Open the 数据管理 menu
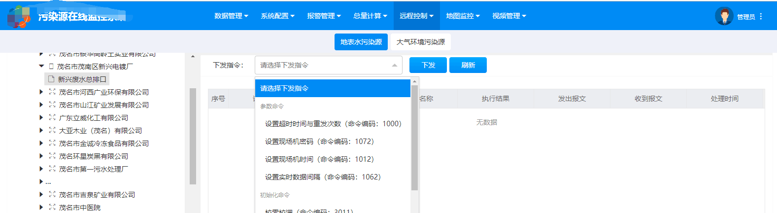777x213 pixels. (x=231, y=16)
